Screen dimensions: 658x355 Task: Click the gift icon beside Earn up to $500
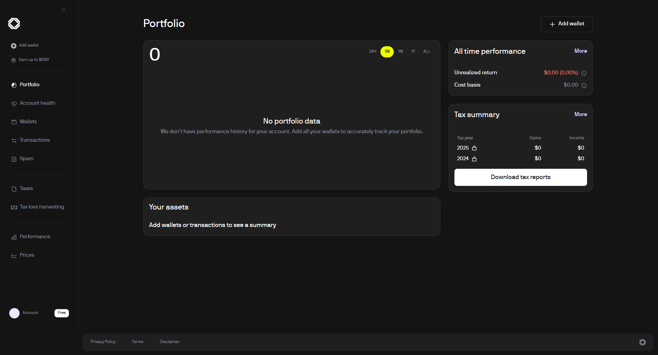[14, 60]
